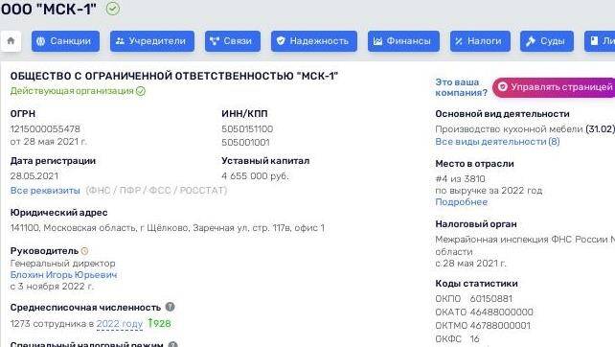Expand Все виды деятельности (8) link
615x347 pixels.
(x=497, y=142)
